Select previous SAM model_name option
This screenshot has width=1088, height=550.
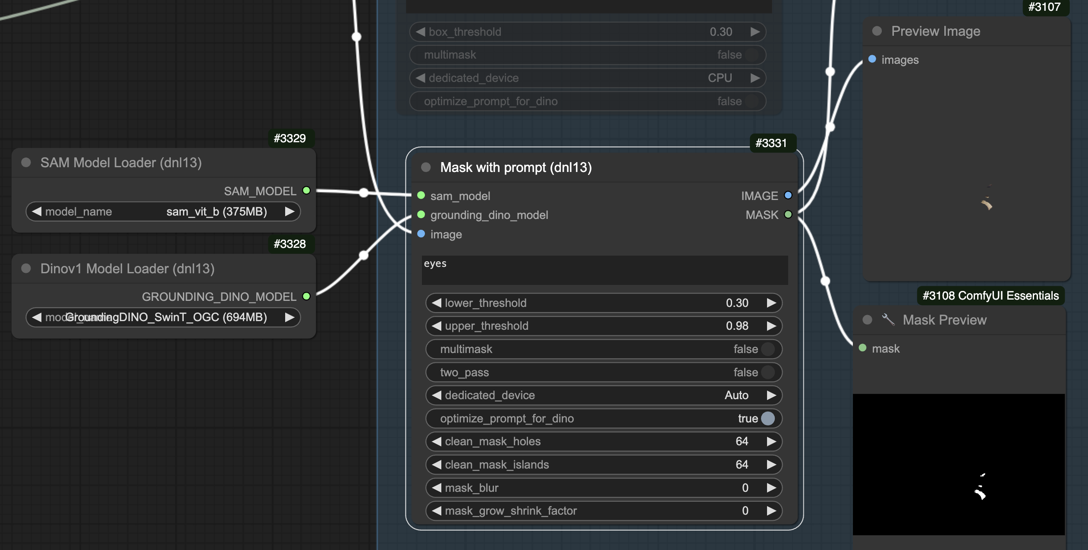(37, 211)
